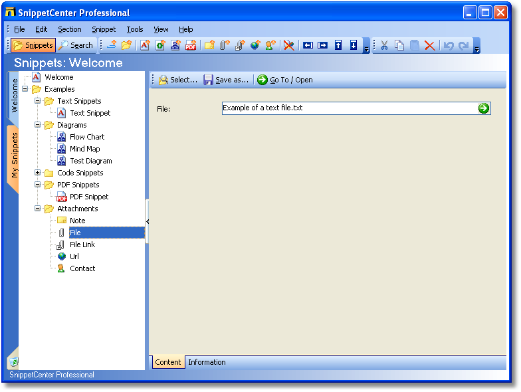Click the Copy icon
521x392 pixels.
tap(399, 45)
